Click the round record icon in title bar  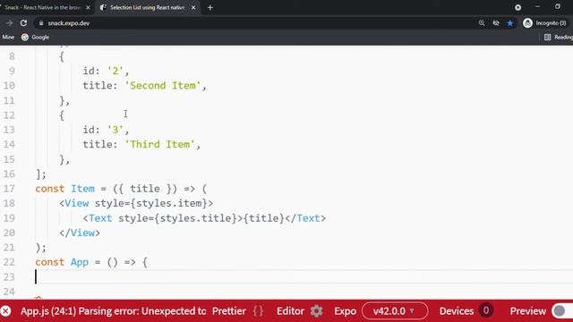pyautogui.click(x=517, y=7)
